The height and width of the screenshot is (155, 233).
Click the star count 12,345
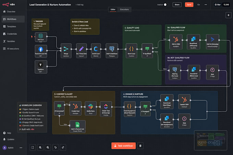(226, 4)
